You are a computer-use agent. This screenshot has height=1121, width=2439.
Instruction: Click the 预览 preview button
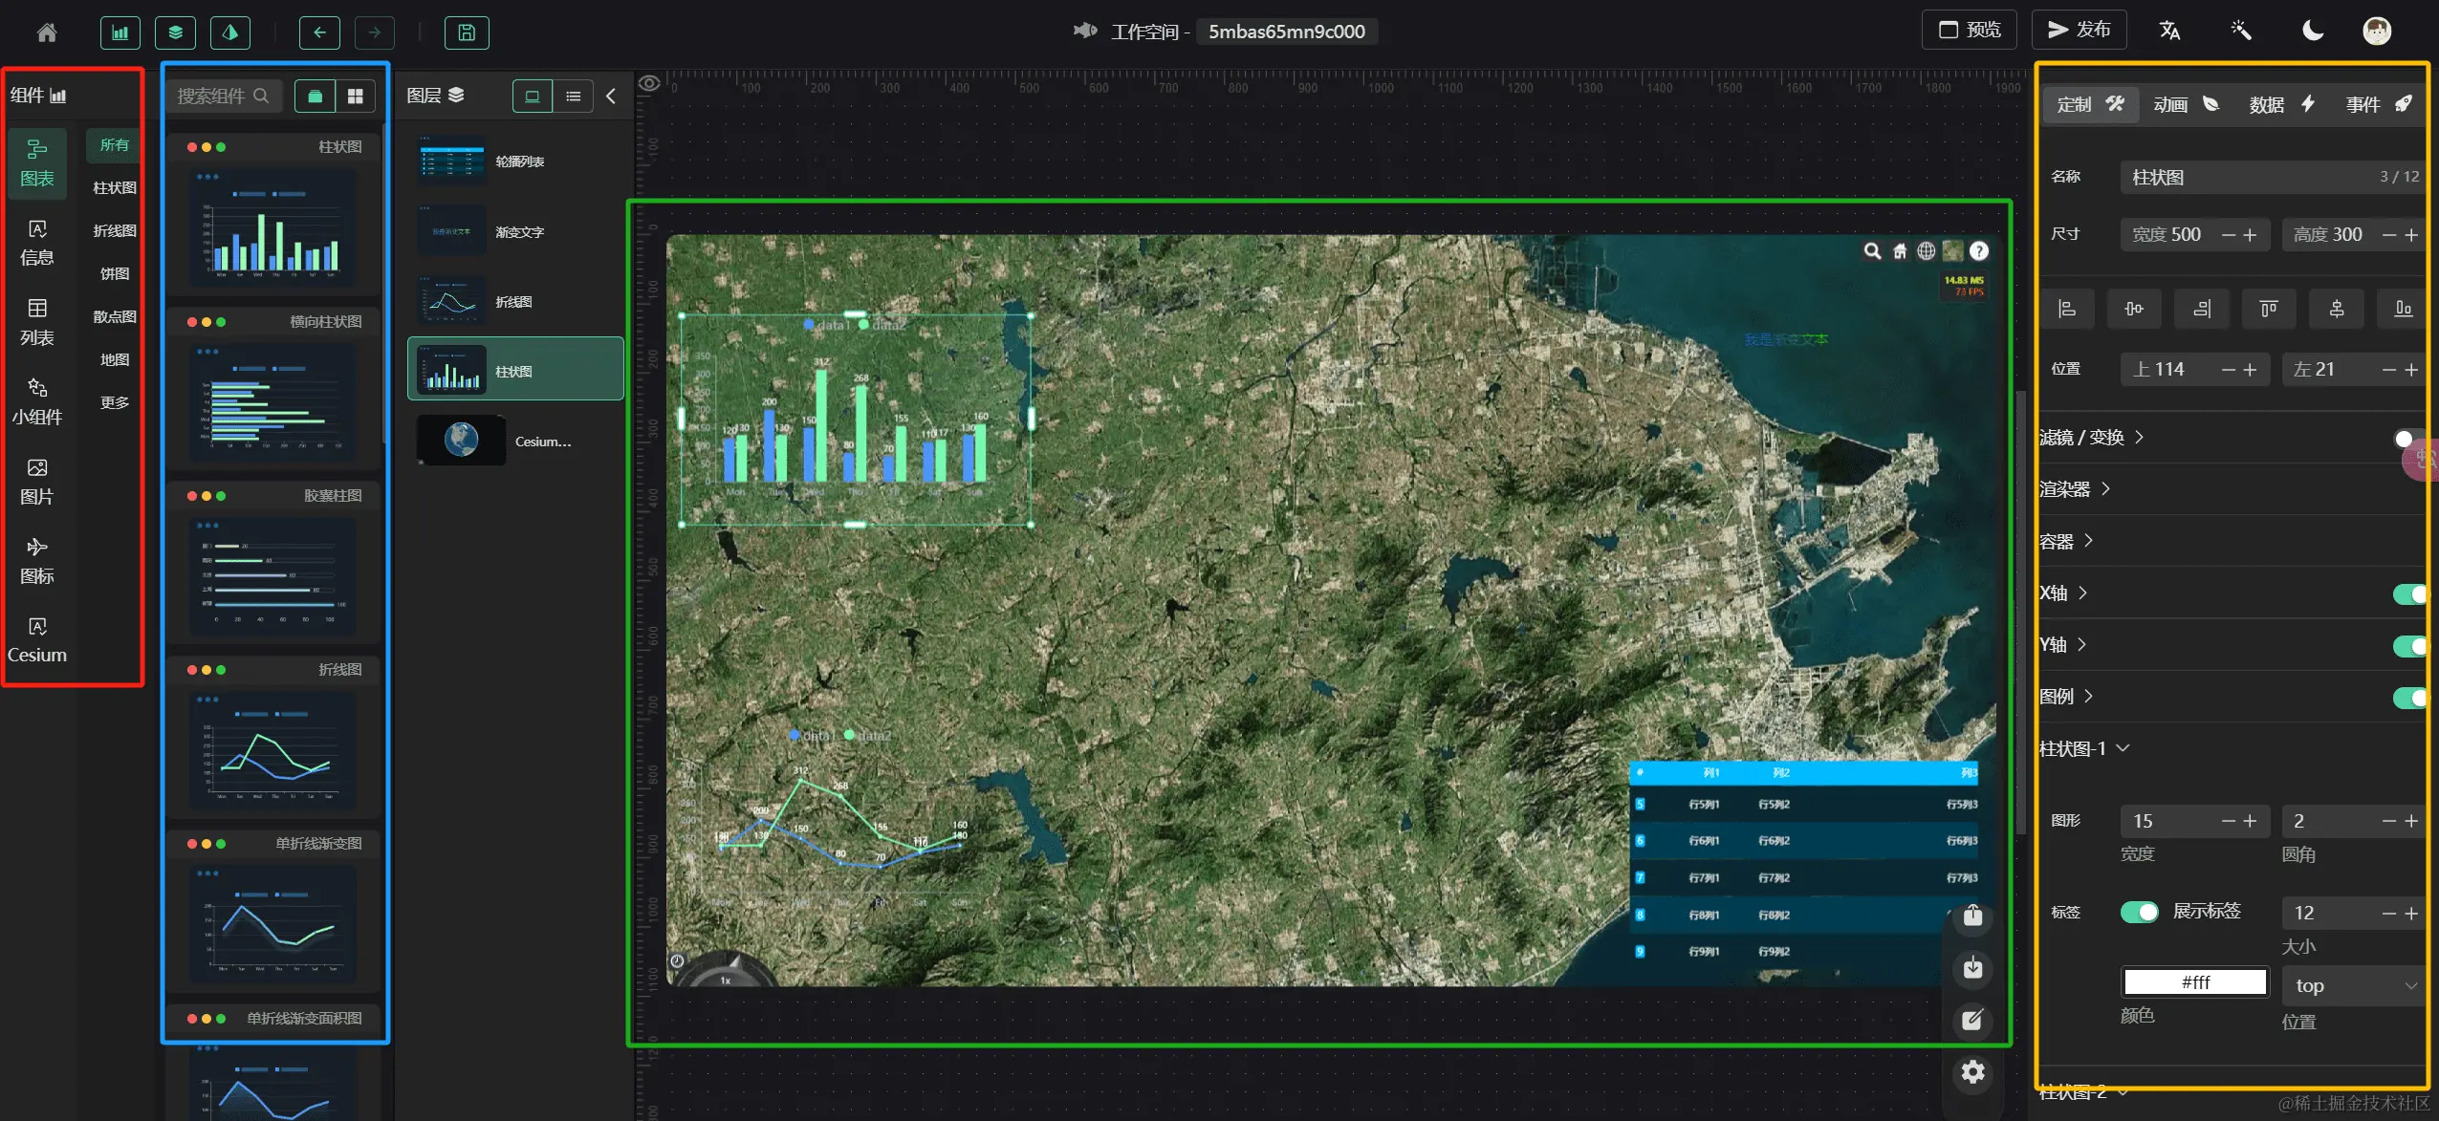tap(1969, 30)
